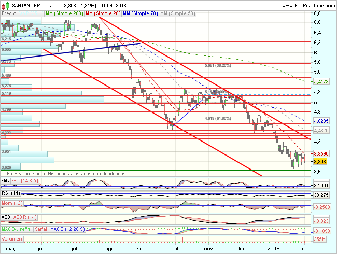Click the jul label on time axis
The width and height of the screenshot is (337, 254).
(74, 249)
